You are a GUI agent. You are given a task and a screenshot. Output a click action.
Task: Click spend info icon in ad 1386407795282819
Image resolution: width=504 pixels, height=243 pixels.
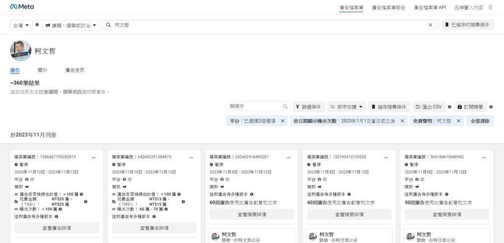pyautogui.click(x=86, y=202)
